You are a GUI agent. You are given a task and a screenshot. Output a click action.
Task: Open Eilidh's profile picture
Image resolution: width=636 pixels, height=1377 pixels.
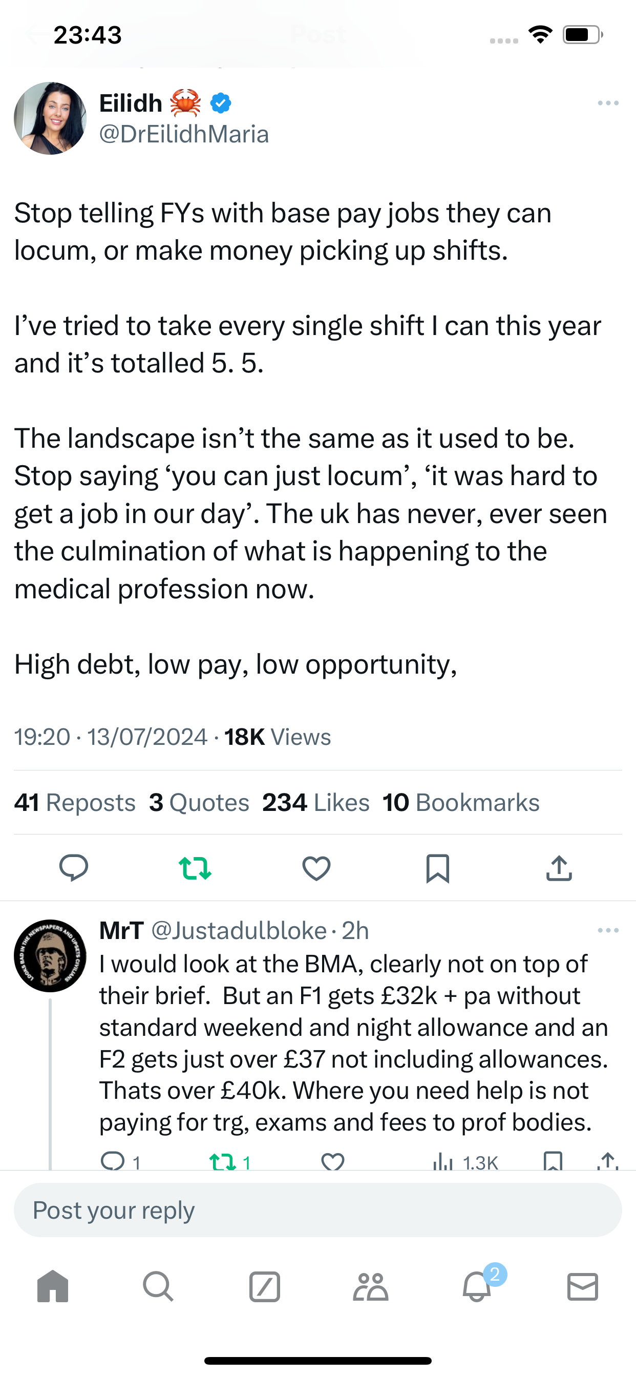coord(50,118)
